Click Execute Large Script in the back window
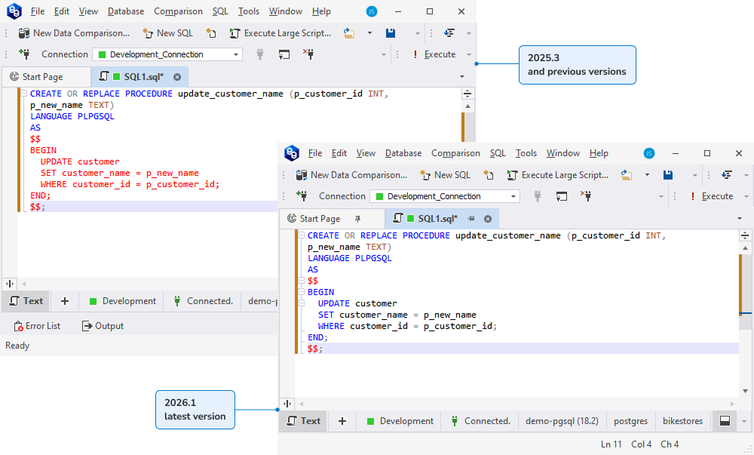754x455 pixels. [x=280, y=33]
